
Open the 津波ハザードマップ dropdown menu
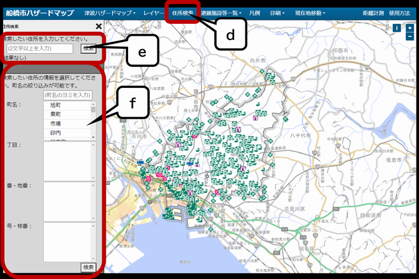point(110,13)
